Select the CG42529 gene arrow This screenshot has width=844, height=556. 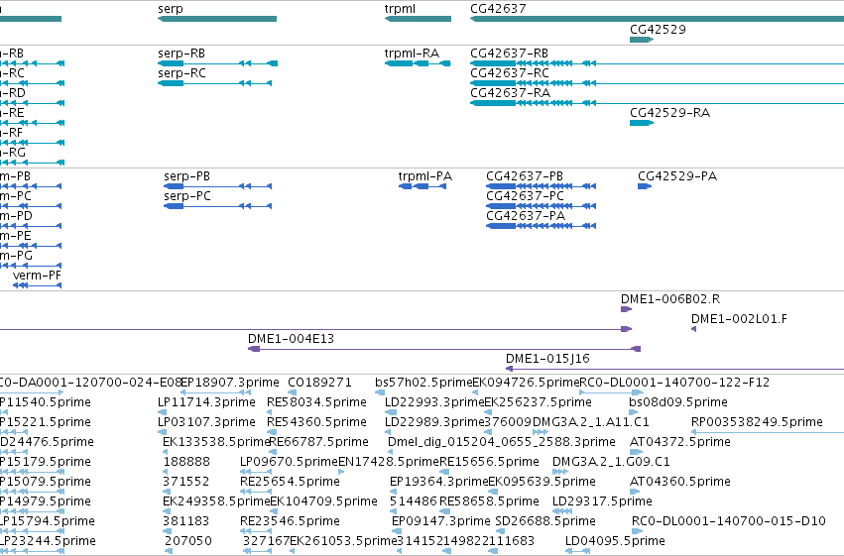(x=642, y=40)
